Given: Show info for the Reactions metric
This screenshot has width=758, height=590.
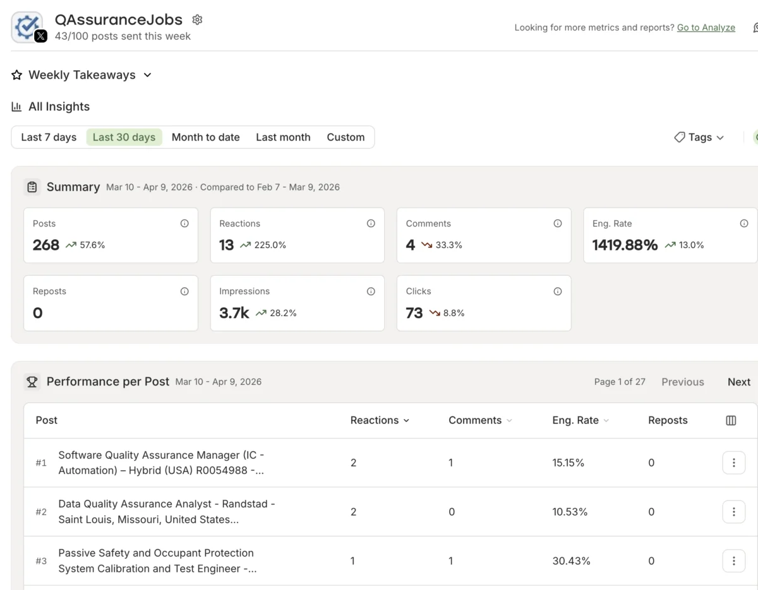Looking at the screenshot, I should point(371,223).
